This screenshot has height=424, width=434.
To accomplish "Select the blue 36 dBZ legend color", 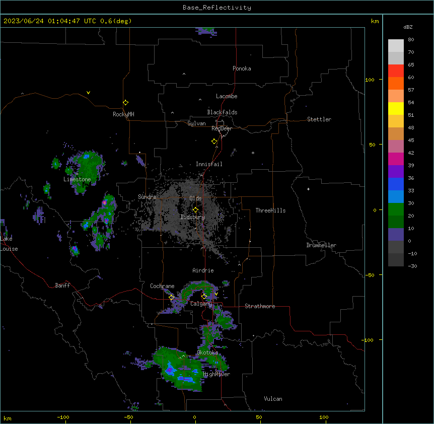I will 396,184.
